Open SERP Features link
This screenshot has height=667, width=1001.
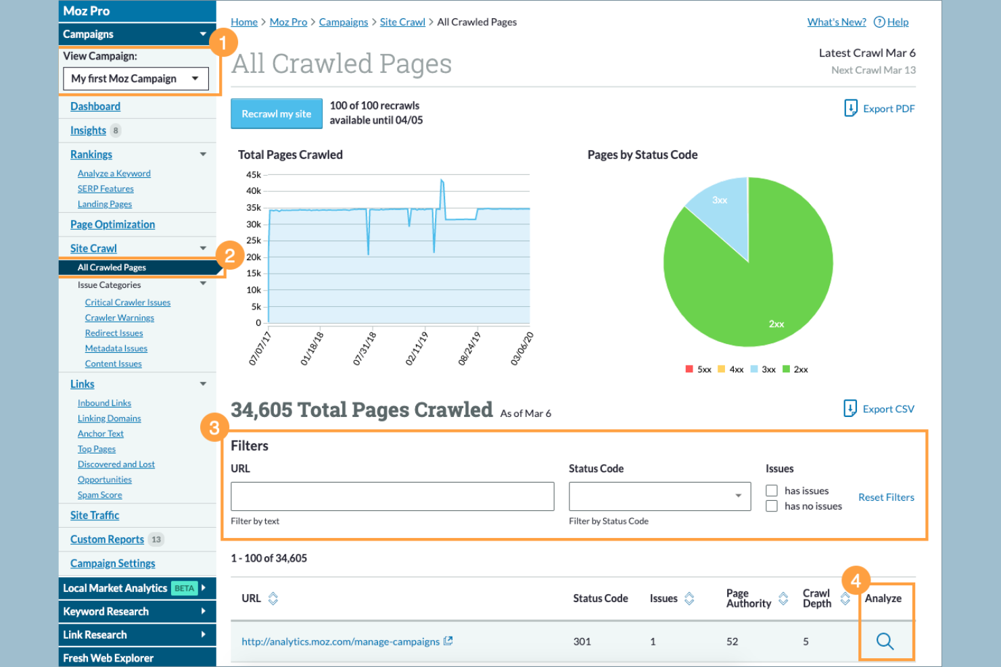tap(106, 189)
